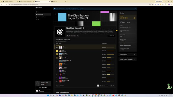173x97 pixels.
Task: Click the Enrolled button
Action: 111,36
